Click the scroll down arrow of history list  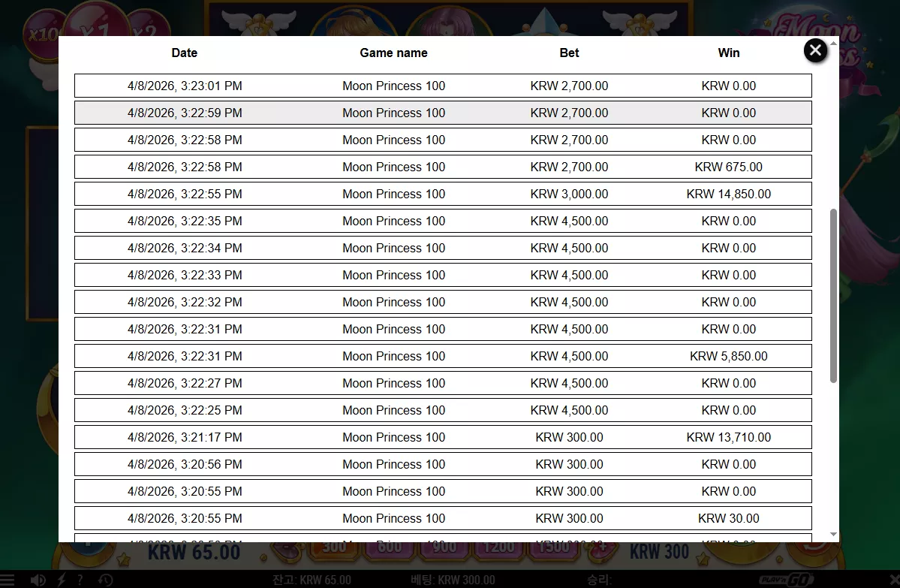click(833, 535)
